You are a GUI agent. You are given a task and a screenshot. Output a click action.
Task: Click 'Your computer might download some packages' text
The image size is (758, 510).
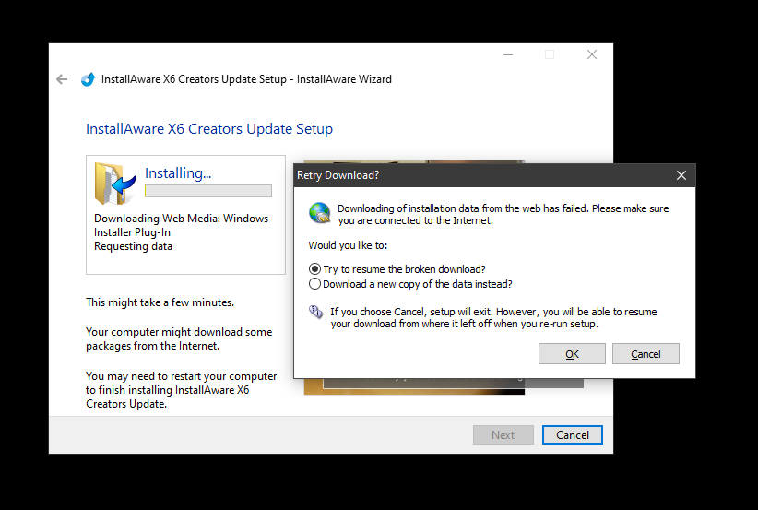[179, 338]
